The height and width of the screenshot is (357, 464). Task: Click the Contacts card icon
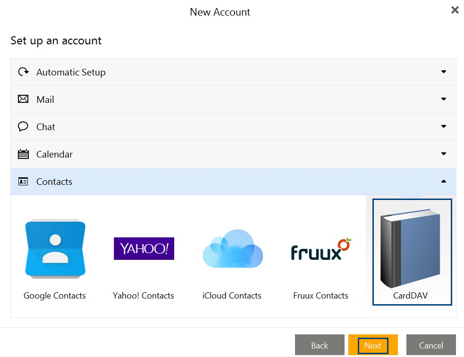click(x=23, y=182)
